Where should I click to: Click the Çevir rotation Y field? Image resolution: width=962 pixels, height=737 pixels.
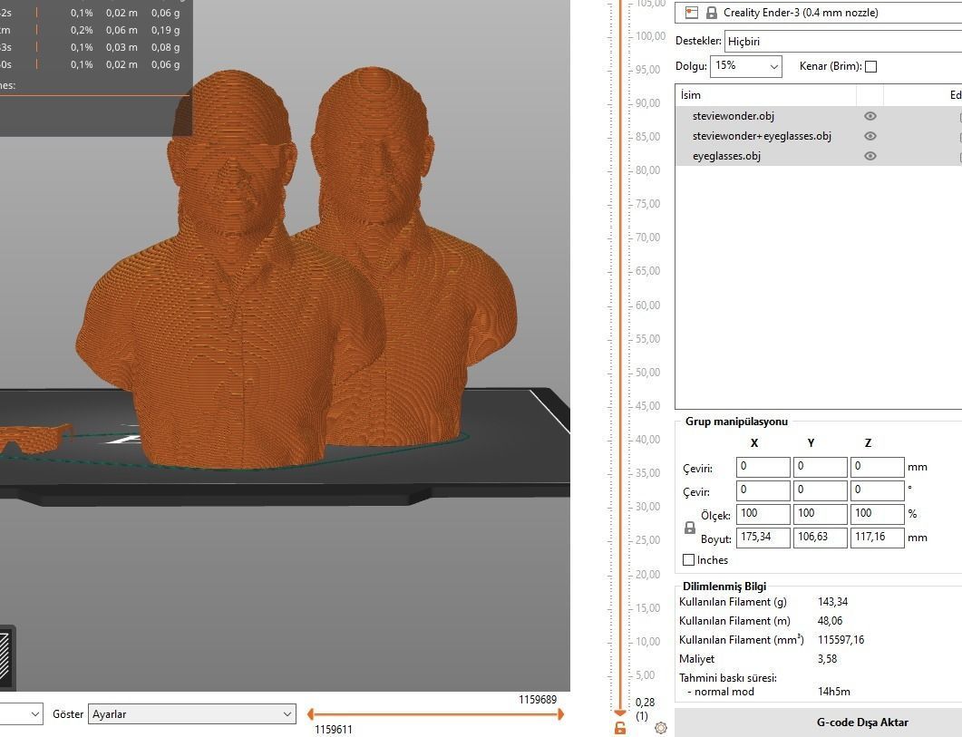coord(821,490)
